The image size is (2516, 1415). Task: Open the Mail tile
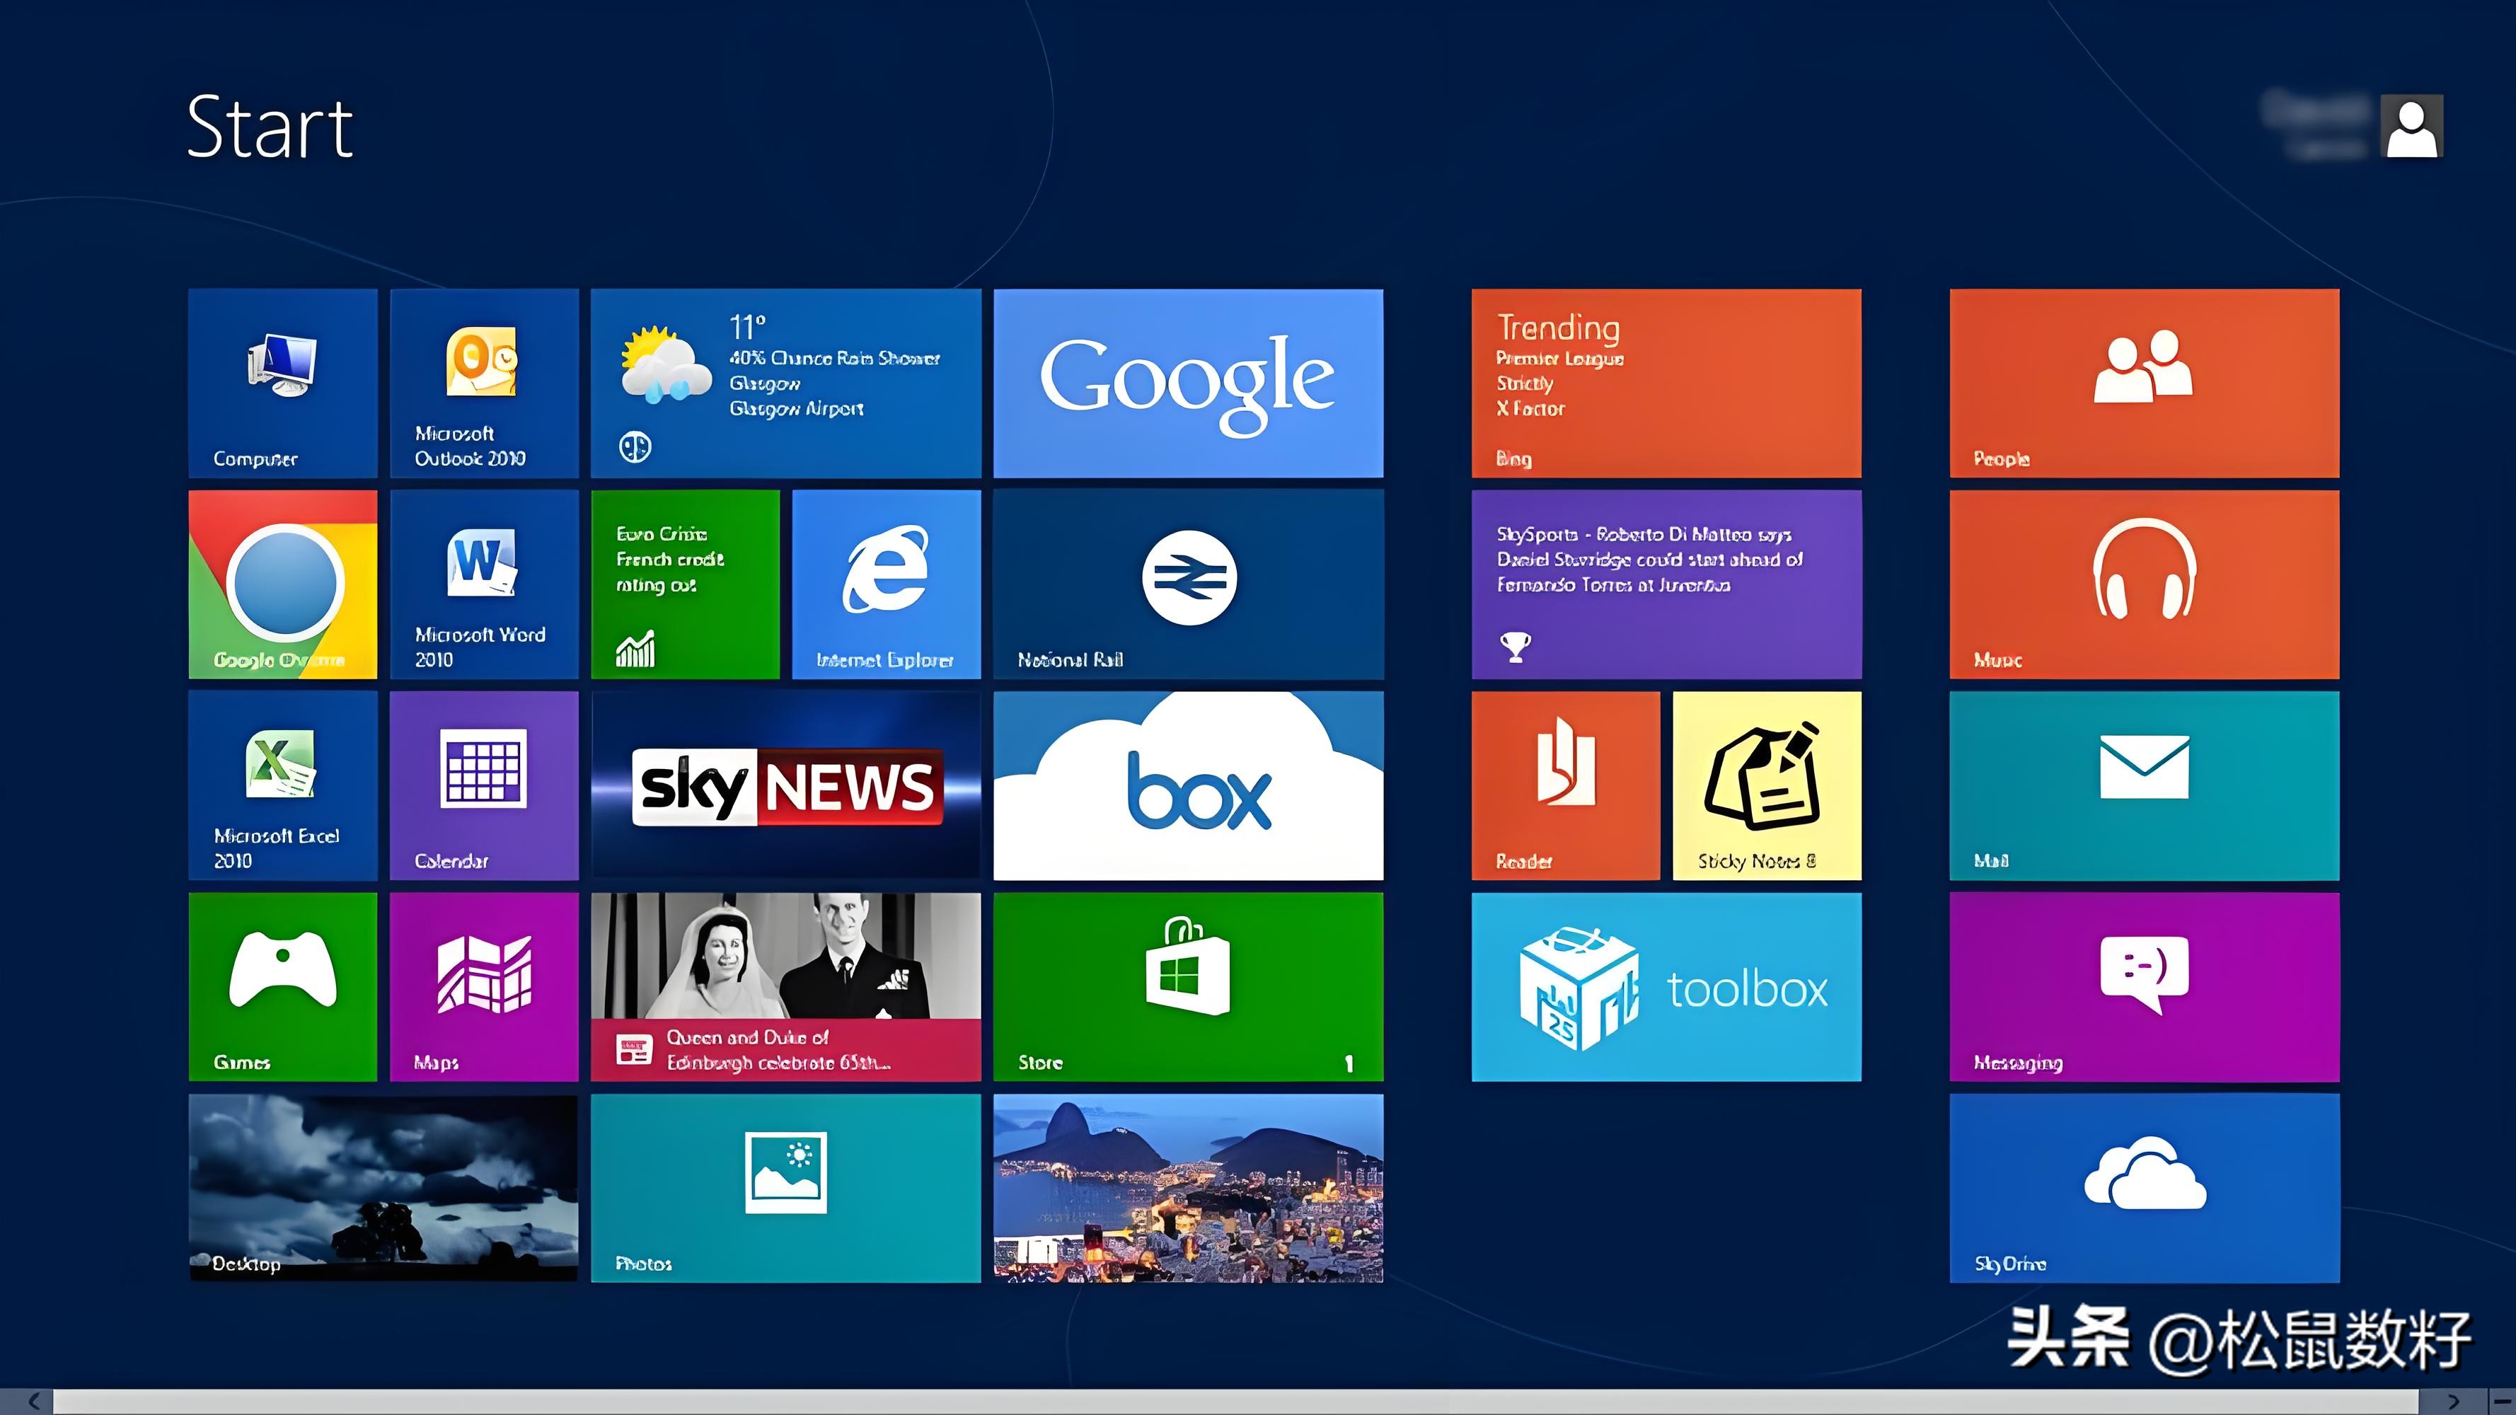(x=2143, y=786)
